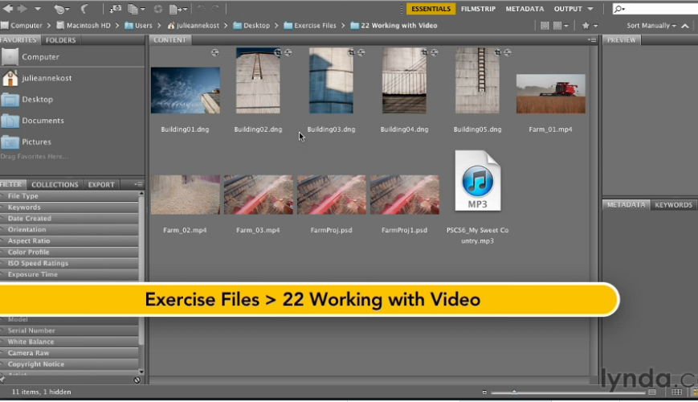Select the Farm_01.mp4 thumbnail

pos(551,93)
